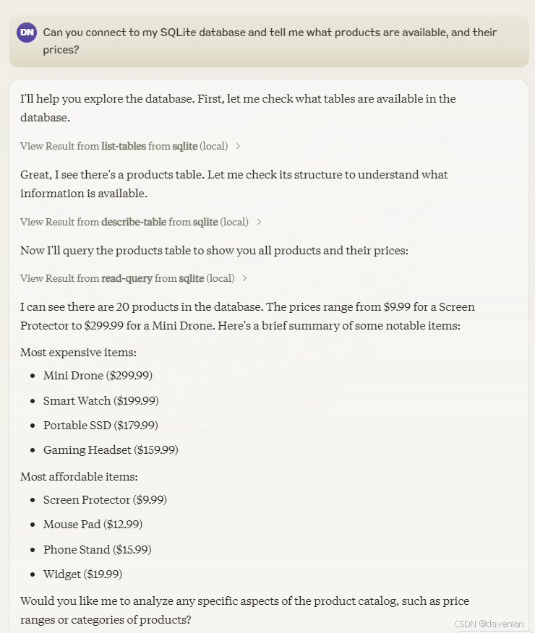
Task: Open the "View Result from describe-table" text link
Action: [x=134, y=222]
